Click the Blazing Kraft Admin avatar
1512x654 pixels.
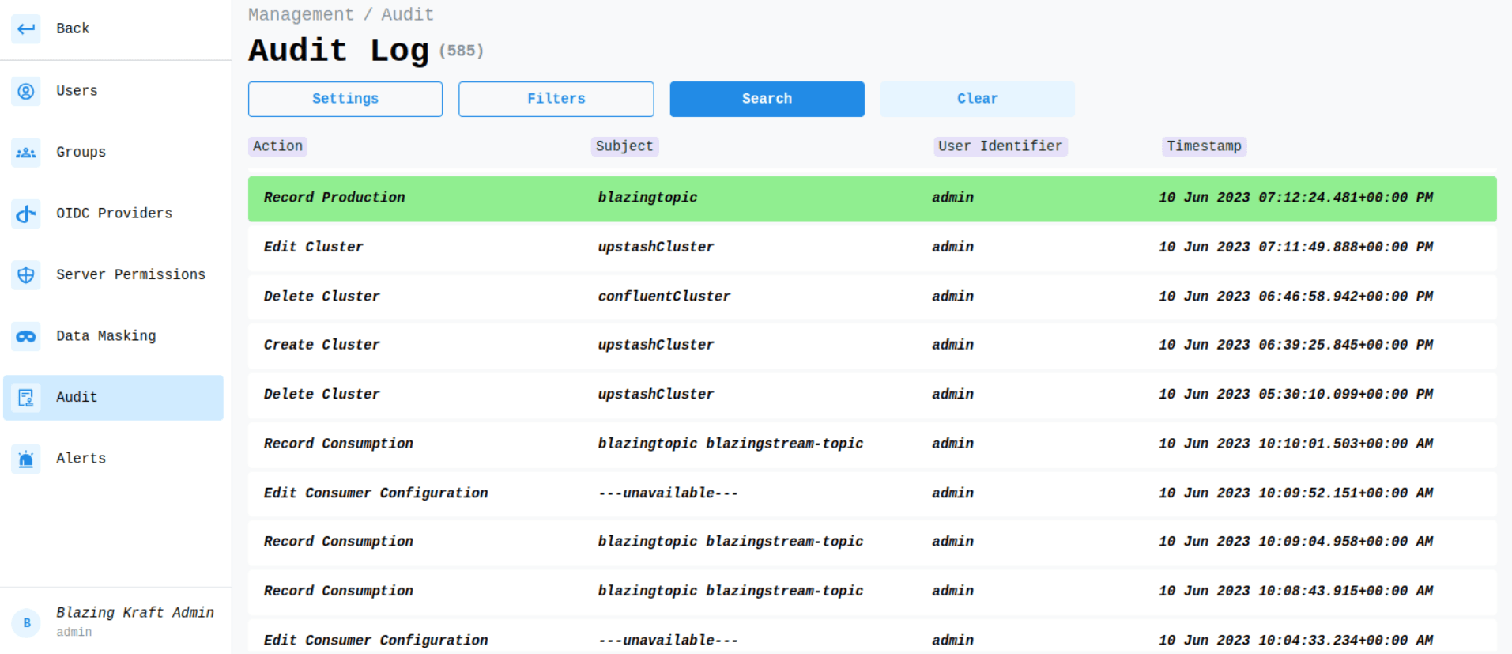[x=26, y=623]
